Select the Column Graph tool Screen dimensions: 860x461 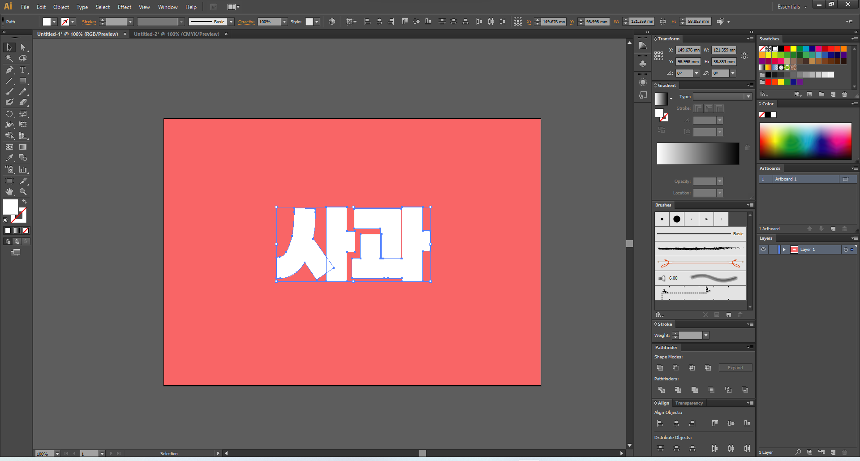tap(23, 170)
